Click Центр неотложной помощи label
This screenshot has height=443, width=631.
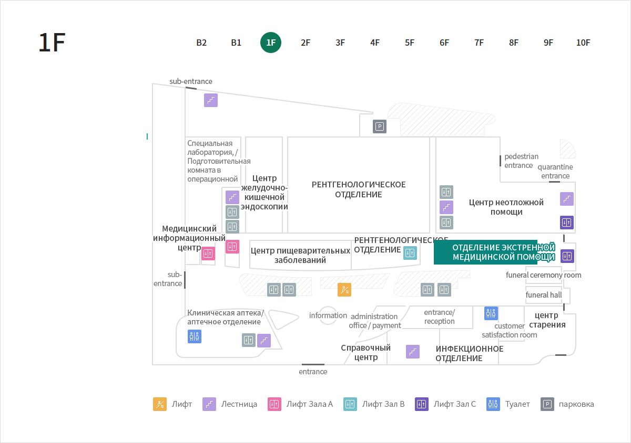point(506,207)
